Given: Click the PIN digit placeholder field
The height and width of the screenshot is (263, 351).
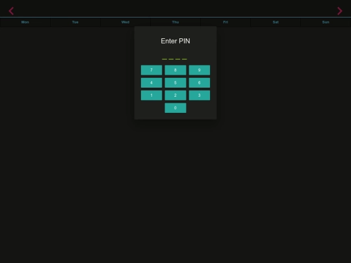Looking at the screenshot, I should pyautogui.click(x=174, y=59).
